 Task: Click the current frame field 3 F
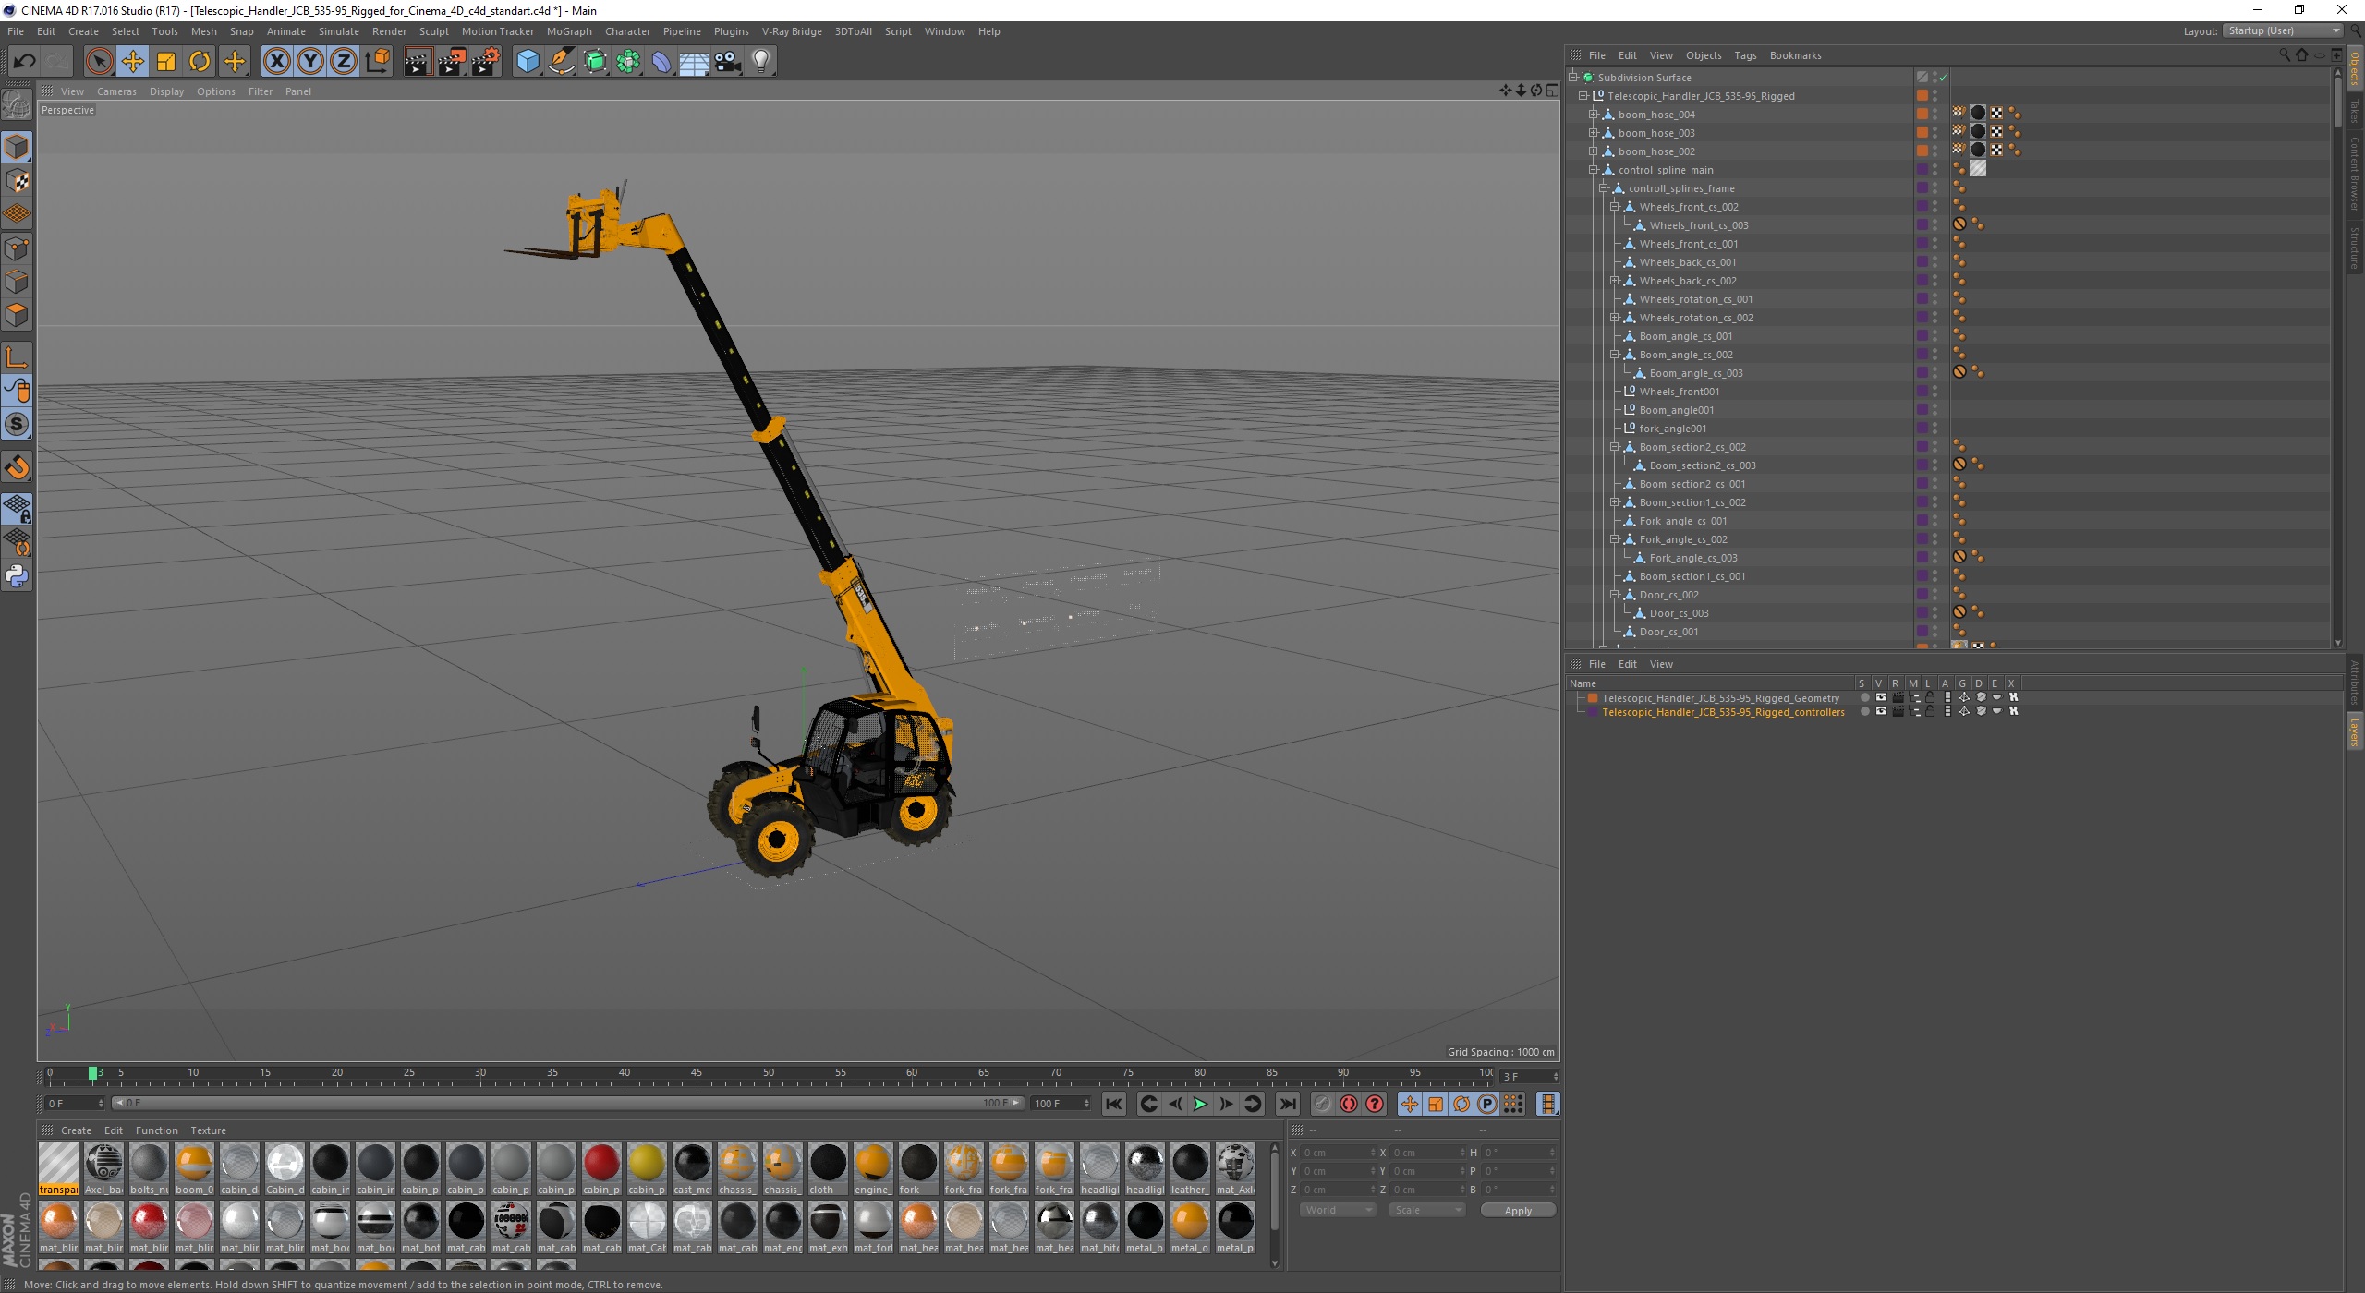(x=1529, y=1077)
